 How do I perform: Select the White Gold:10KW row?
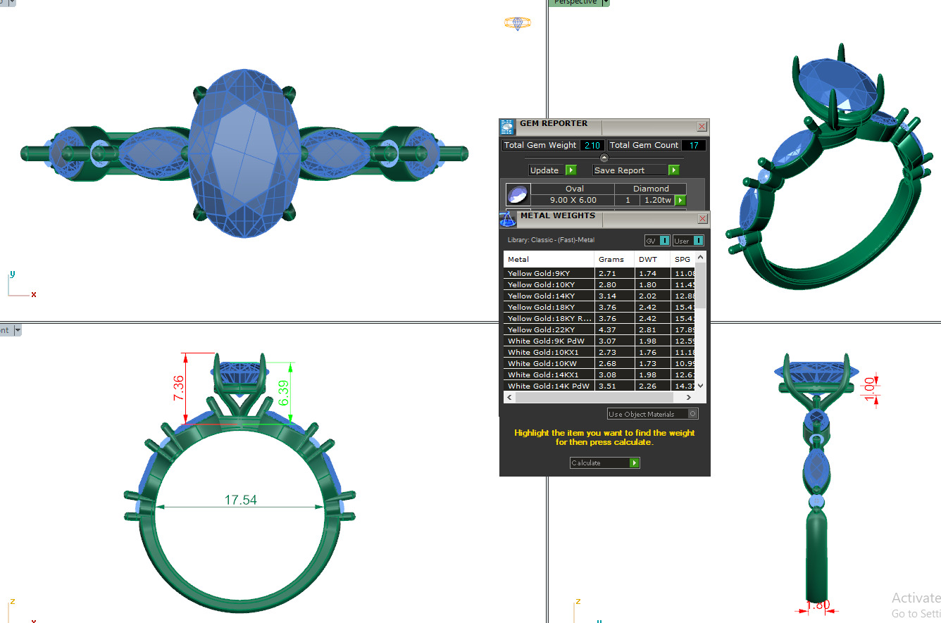click(x=600, y=363)
